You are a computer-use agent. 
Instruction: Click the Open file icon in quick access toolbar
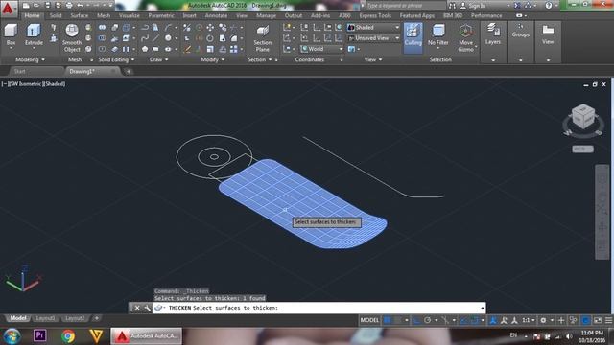click(36, 5)
